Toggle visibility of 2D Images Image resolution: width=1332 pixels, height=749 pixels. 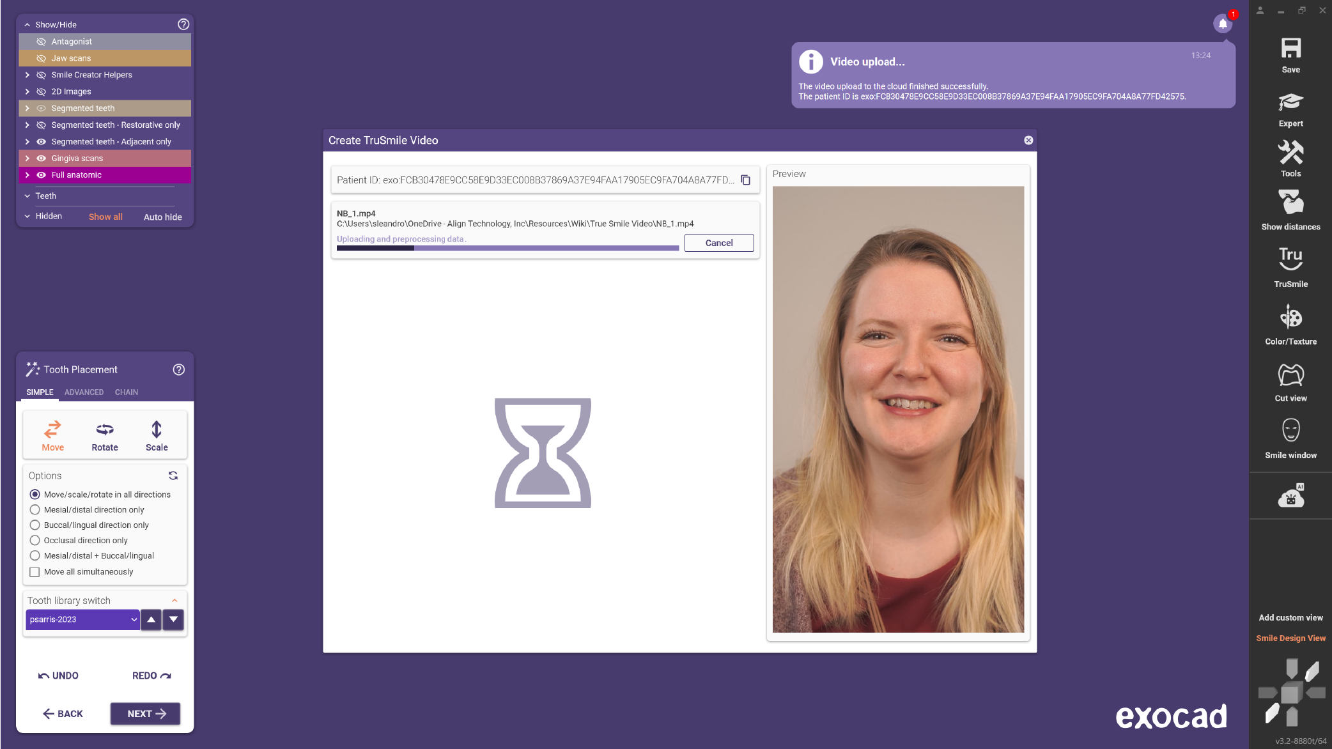[42, 91]
